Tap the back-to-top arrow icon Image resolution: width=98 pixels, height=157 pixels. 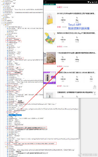[95, 93]
